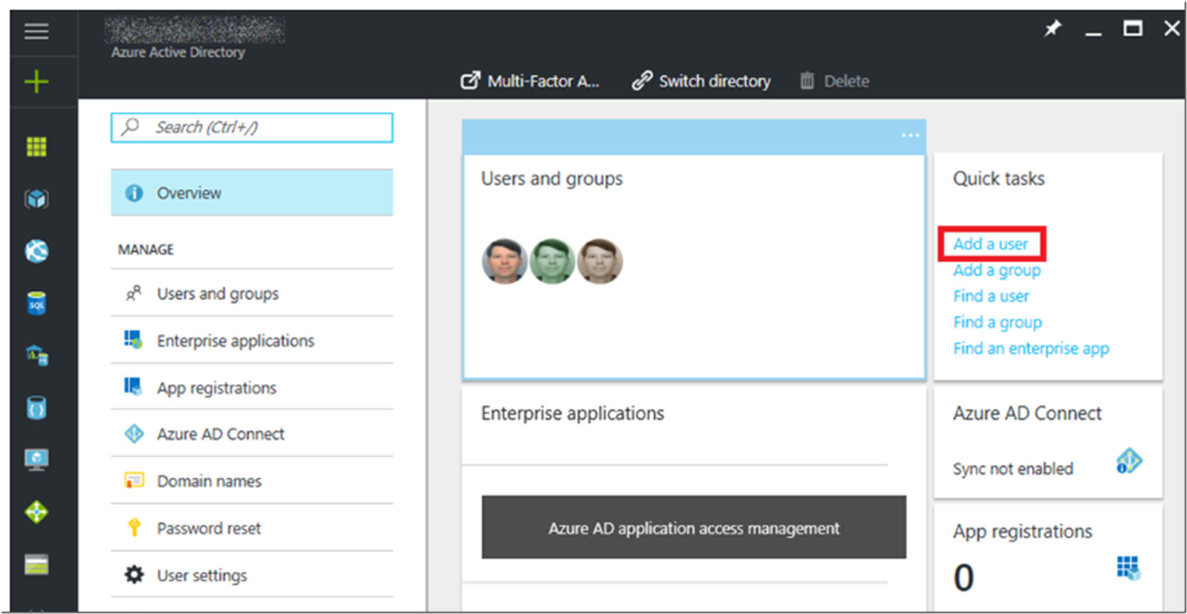Click the Find a user link
This screenshot has height=614, width=1187.
(x=991, y=296)
